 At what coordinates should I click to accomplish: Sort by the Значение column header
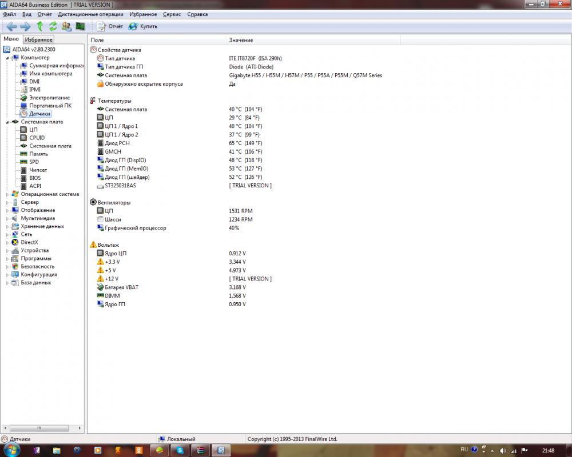313,40
